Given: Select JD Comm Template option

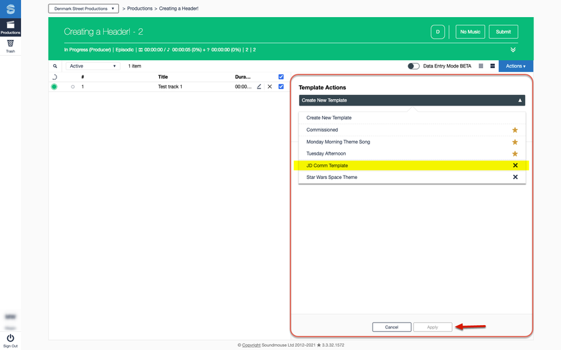Looking at the screenshot, I should 411,166.
